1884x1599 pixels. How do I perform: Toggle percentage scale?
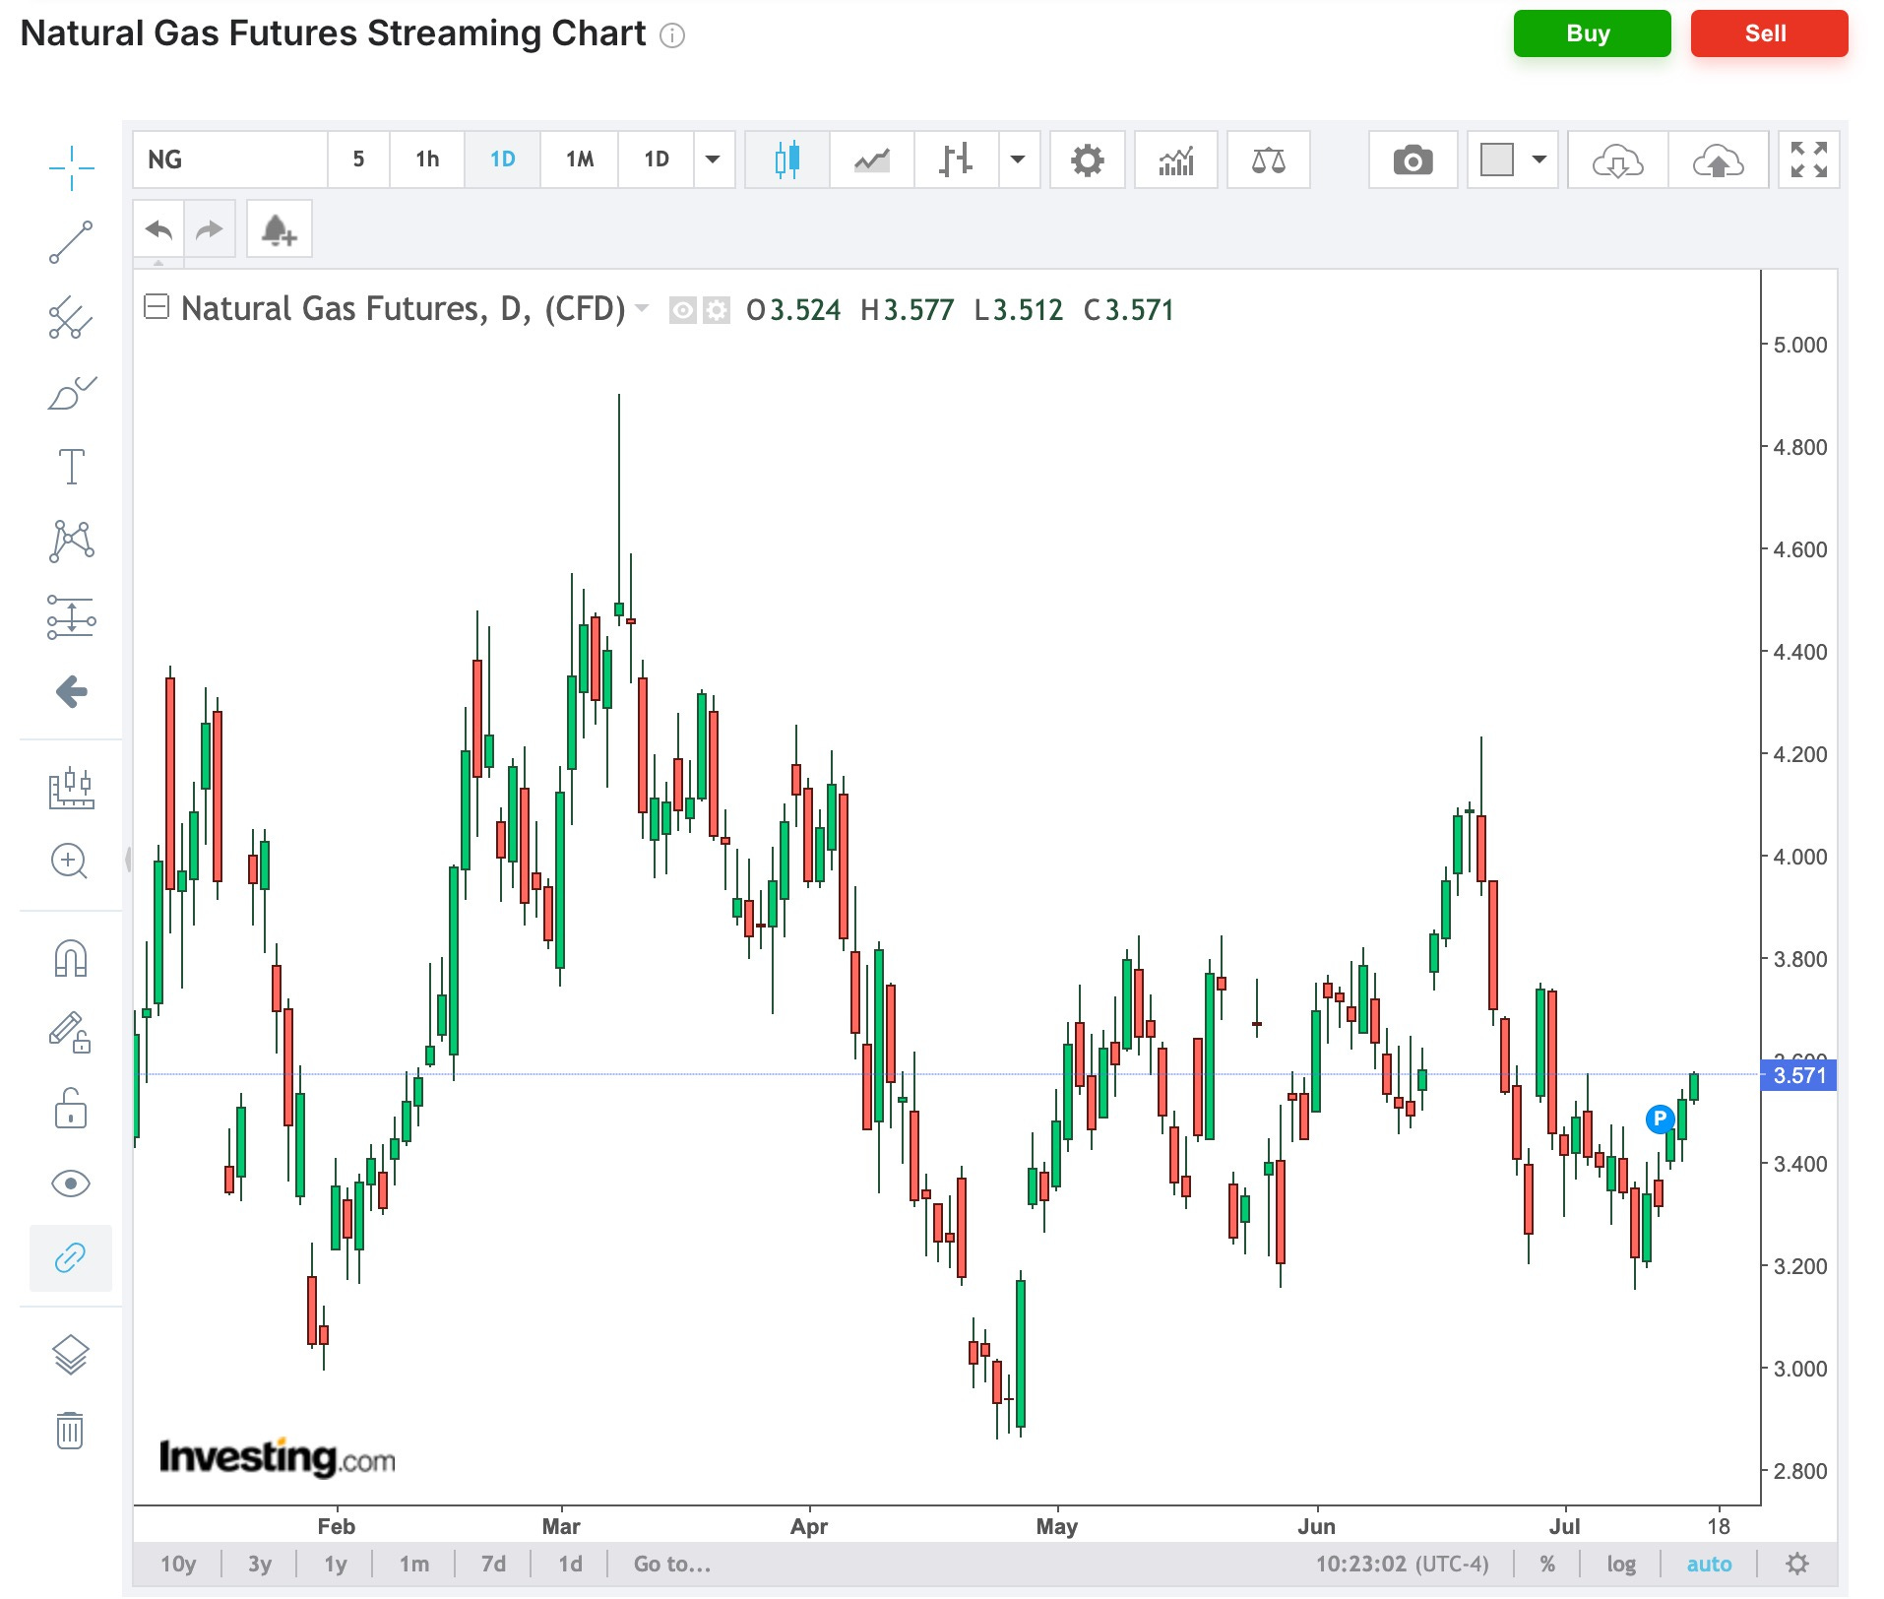pyautogui.click(x=1547, y=1564)
